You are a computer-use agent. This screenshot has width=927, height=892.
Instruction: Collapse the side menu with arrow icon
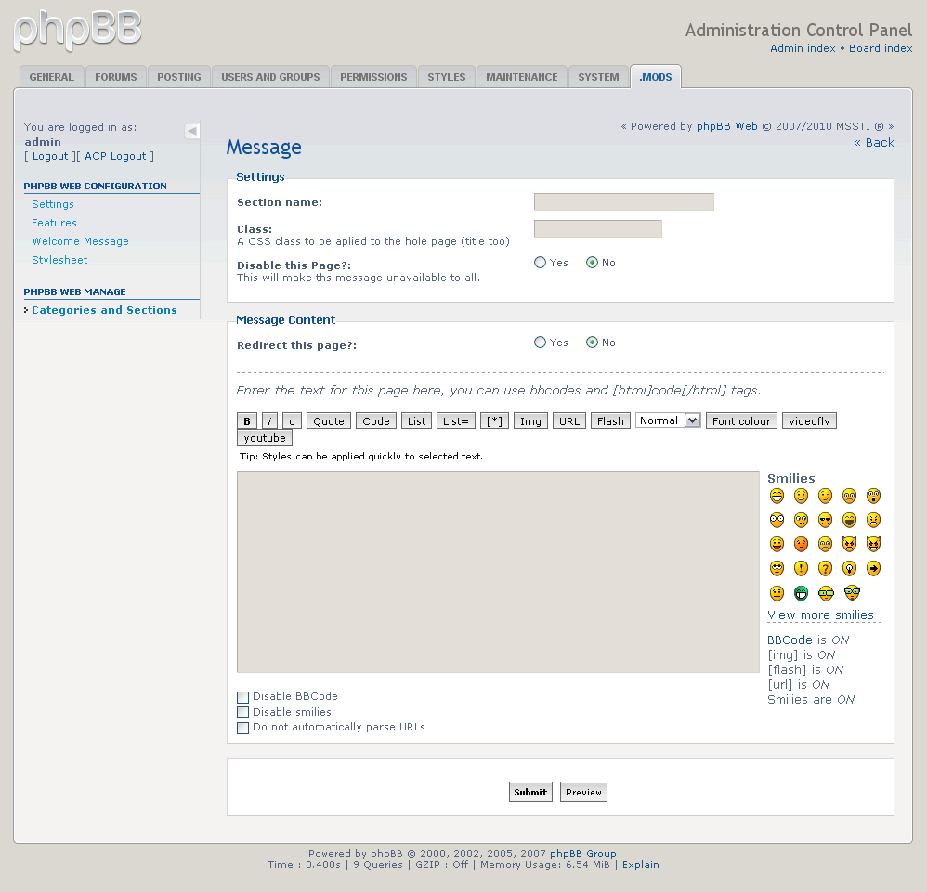[192, 131]
